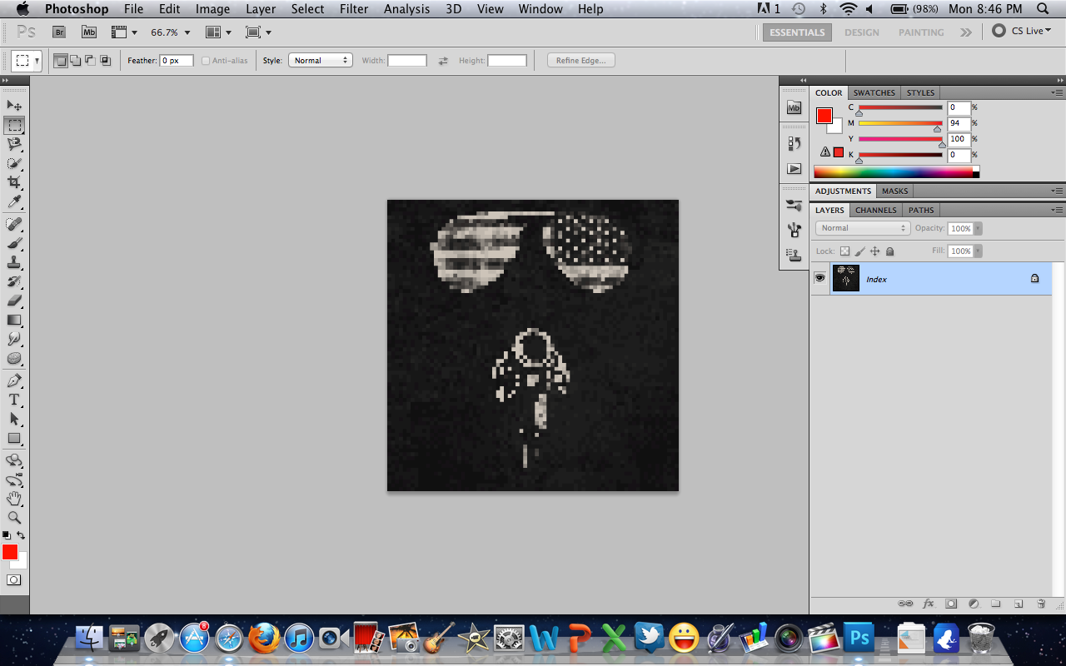Select the Rectangular Marquee tool

(x=14, y=125)
